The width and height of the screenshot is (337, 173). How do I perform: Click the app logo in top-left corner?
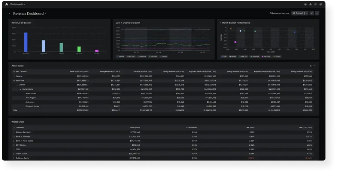6,4
